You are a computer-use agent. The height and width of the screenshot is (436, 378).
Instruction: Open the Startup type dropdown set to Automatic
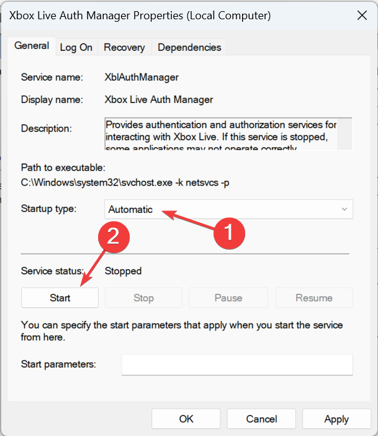pyautogui.click(x=228, y=209)
